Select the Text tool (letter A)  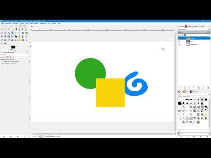click(16, 36)
